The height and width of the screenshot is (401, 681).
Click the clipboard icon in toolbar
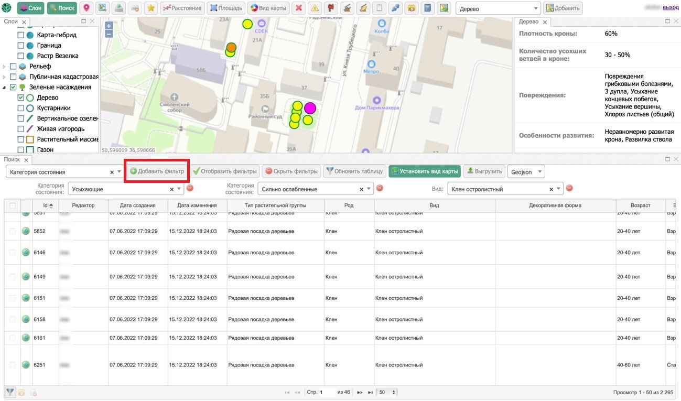380,8
